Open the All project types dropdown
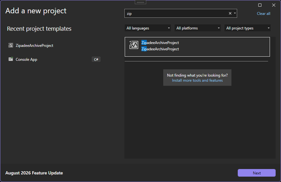281x182 pixels. [247, 28]
